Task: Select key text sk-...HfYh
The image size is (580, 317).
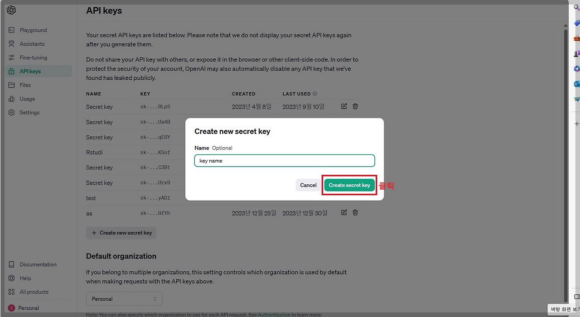Action: pyautogui.click(x=155, y=213)
